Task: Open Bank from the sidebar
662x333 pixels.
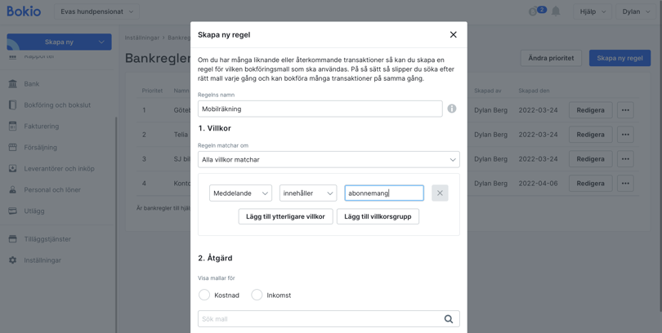Action: 32,84
